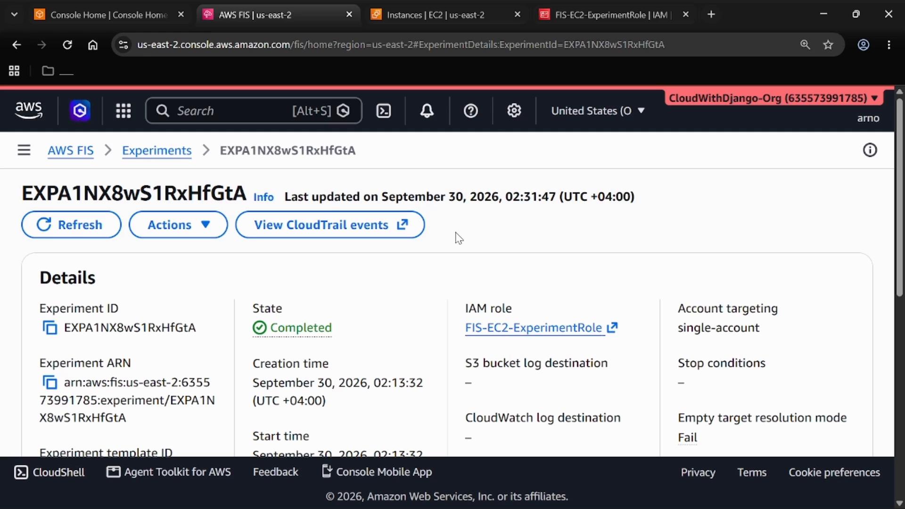Open the services grid menu
Viewport: 905px width, 509px height.
[123, 111]
